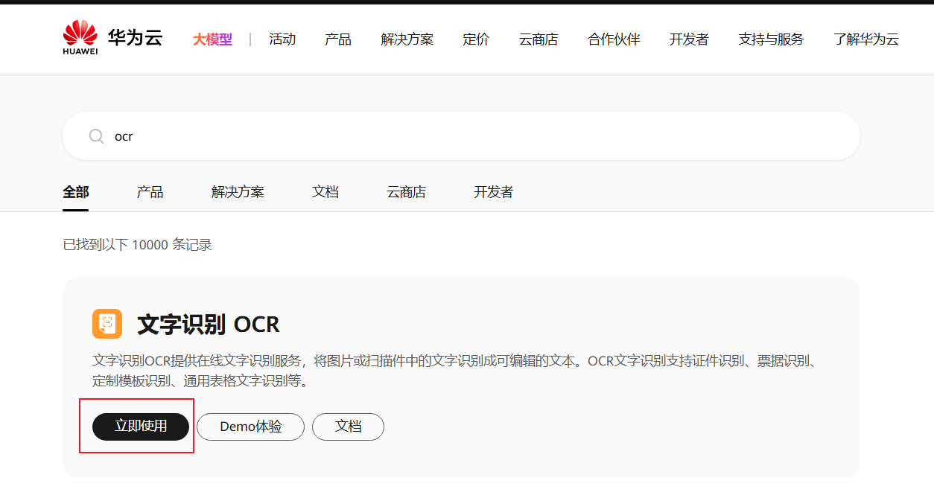
Task: Open the 合作伙伴 navigation item
Action: point(614,39)
